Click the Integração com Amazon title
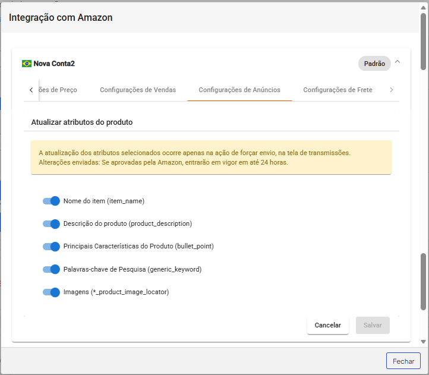The image size is (429, 375). click(61, 17)
